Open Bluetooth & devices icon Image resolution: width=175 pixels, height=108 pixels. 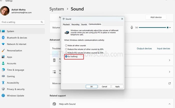click(x=3, y=38)
